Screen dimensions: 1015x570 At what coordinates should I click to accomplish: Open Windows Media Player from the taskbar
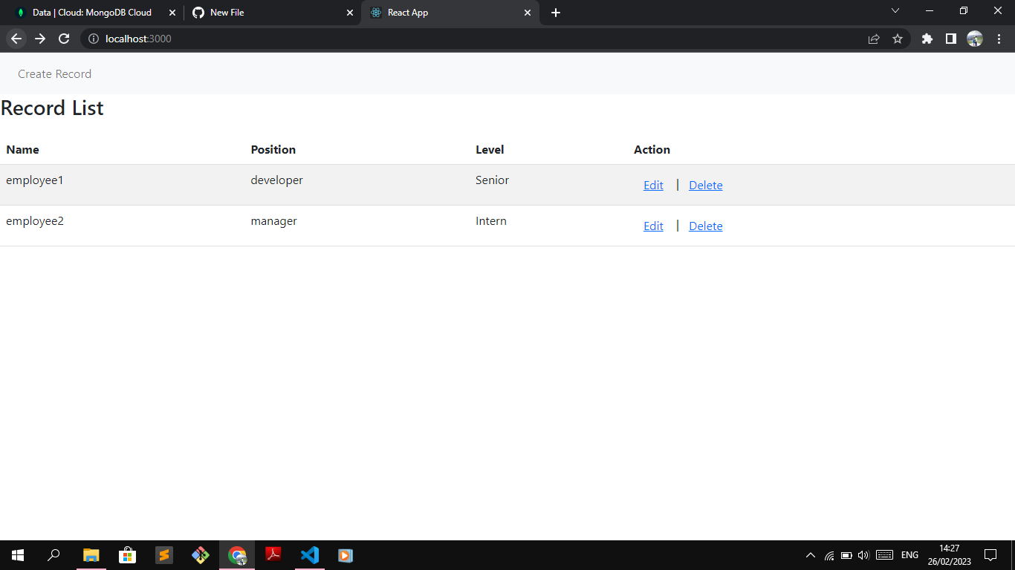(x=346, y=554)
